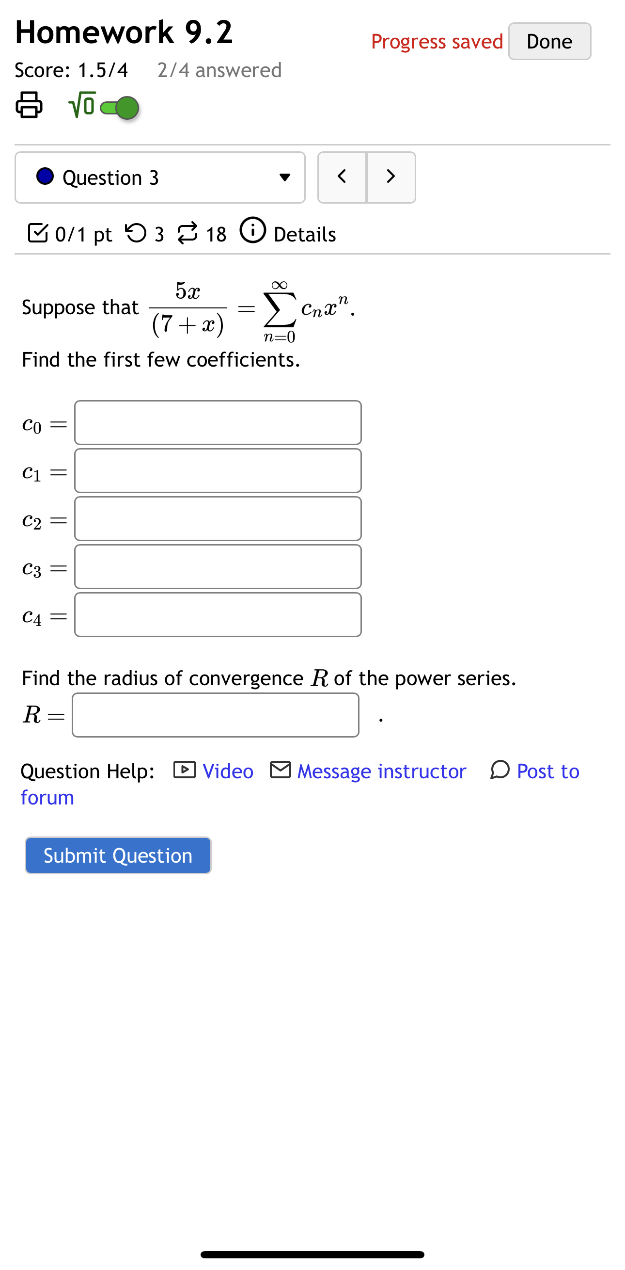Click the envelope icon to message instructor
The height and width of the screenshot is (1270, 625).
pos(281,770)
